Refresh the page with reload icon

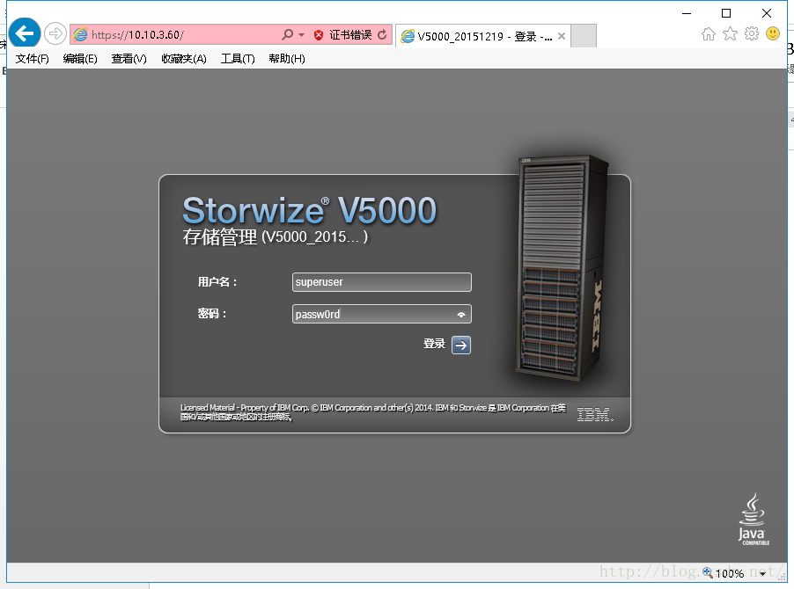[x=382, y=34]
